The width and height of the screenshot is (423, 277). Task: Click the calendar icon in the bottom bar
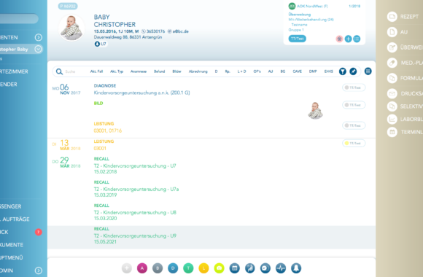click(x=234, y=268)
